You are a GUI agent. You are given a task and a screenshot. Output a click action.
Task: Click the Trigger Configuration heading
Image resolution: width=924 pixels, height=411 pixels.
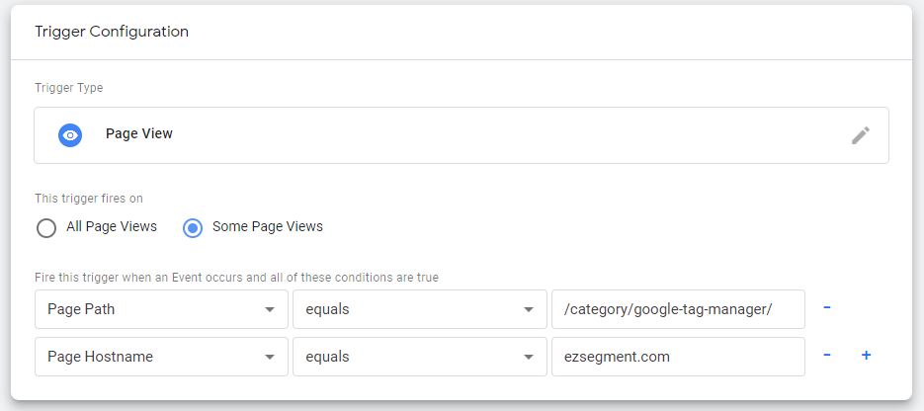point(112,32)
